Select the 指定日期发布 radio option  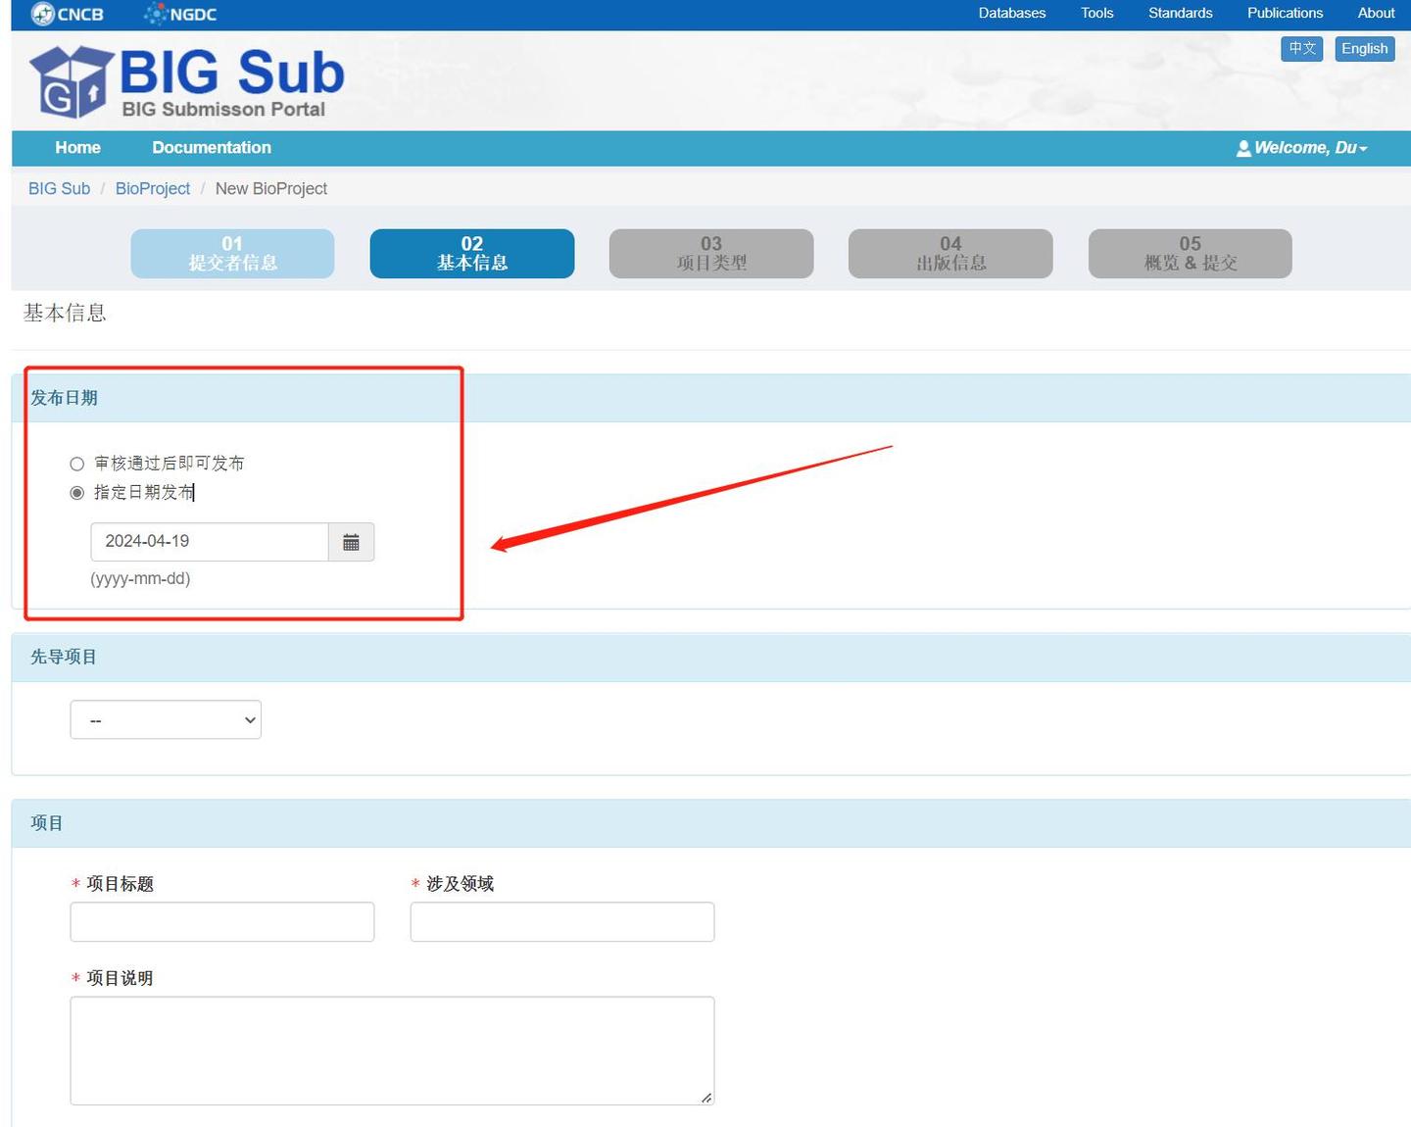click(x=76, y=493)
